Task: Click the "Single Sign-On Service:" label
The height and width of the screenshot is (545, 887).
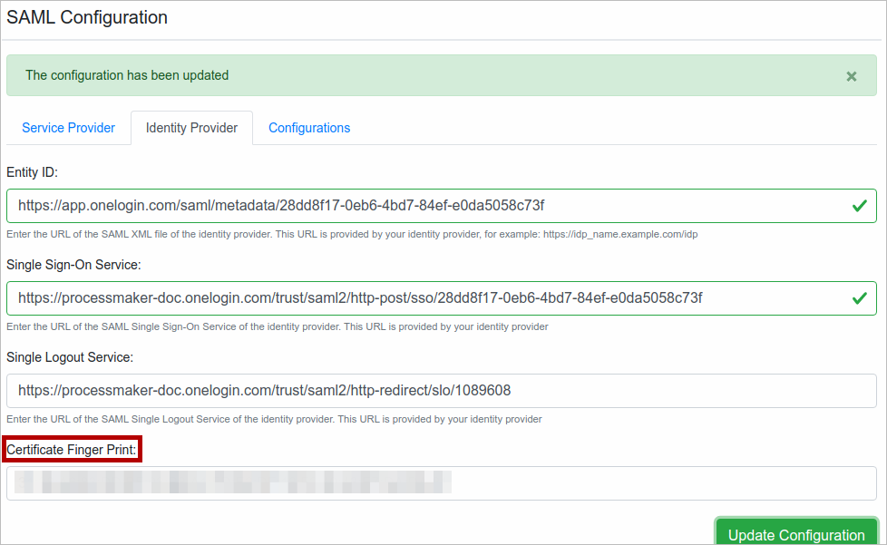Action: pos(73,265)
